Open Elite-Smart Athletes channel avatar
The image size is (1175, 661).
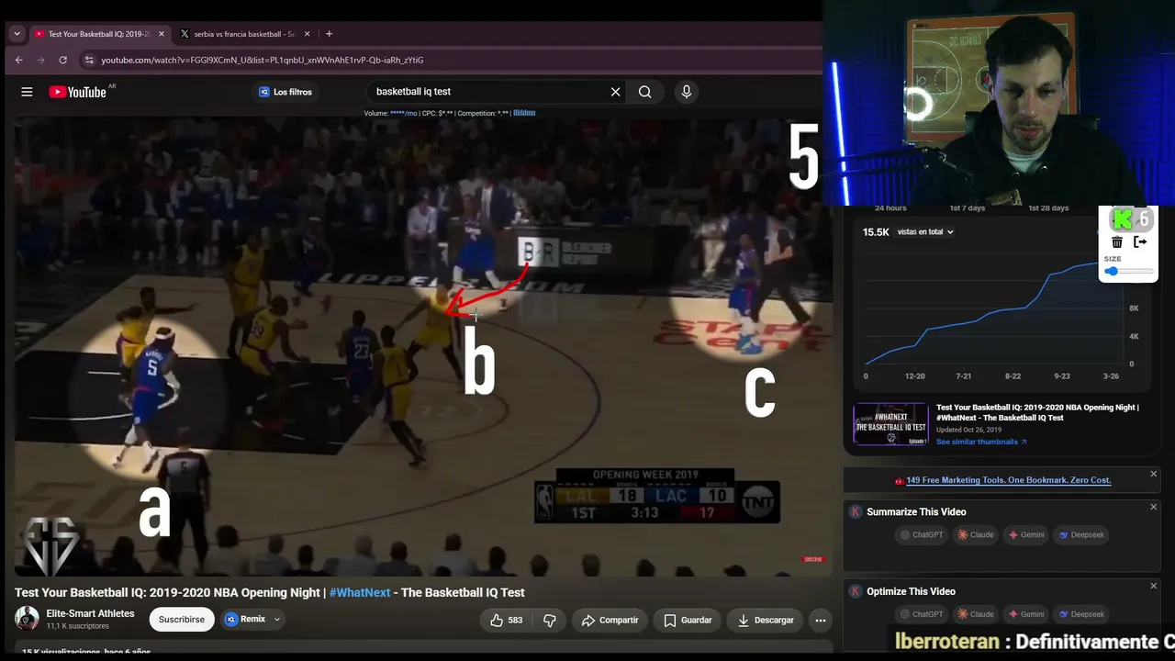pyautogui.click(x=27, y=619)
